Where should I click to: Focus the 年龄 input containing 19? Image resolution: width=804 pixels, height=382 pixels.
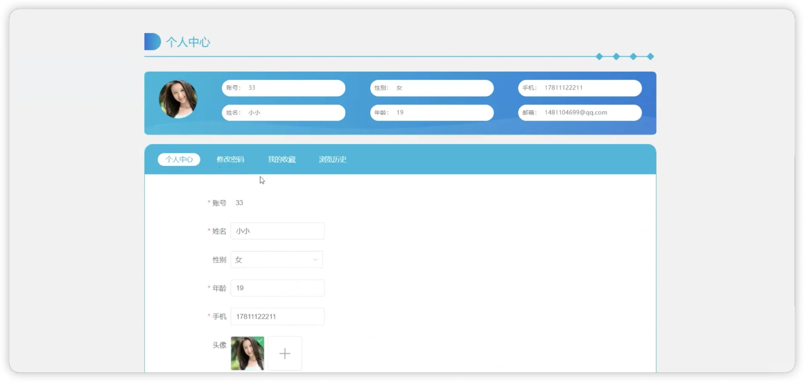point(277,288)
